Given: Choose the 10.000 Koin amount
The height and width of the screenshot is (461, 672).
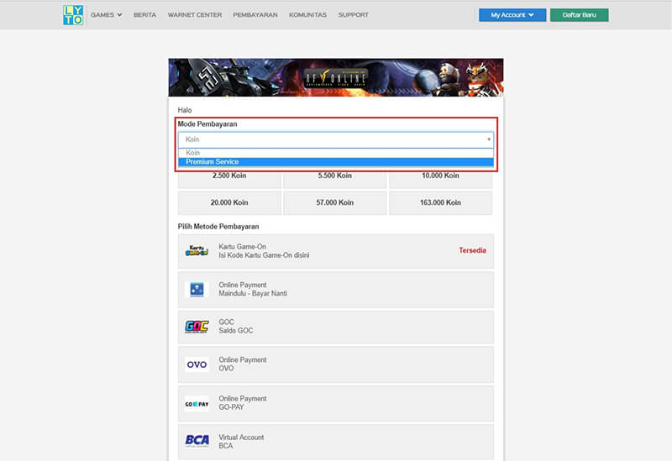Looking at the screenshot, I should pyautogui.click(x=440, y=179).
